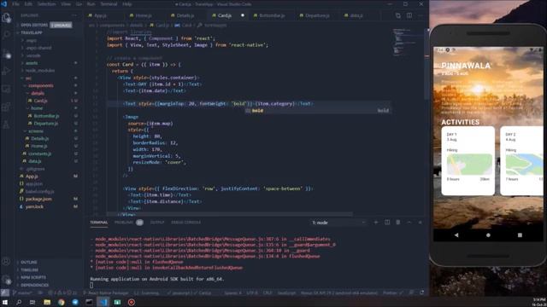The height and width of the screenshot is (307, 547).
Task: Click the master branch in status bar
Action: pos(22,293)
